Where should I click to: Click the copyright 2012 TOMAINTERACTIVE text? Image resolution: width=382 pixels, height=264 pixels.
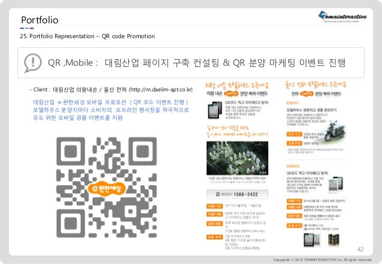click(x=323, y=260)
